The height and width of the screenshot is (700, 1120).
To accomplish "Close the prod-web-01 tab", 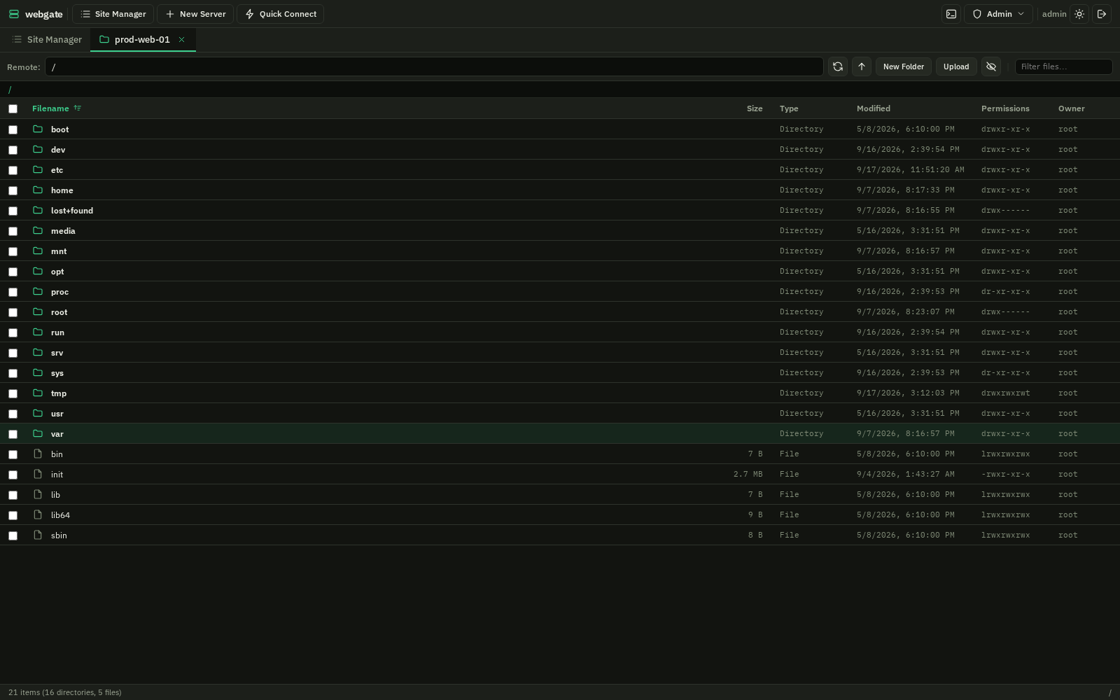I will [181, 39].
